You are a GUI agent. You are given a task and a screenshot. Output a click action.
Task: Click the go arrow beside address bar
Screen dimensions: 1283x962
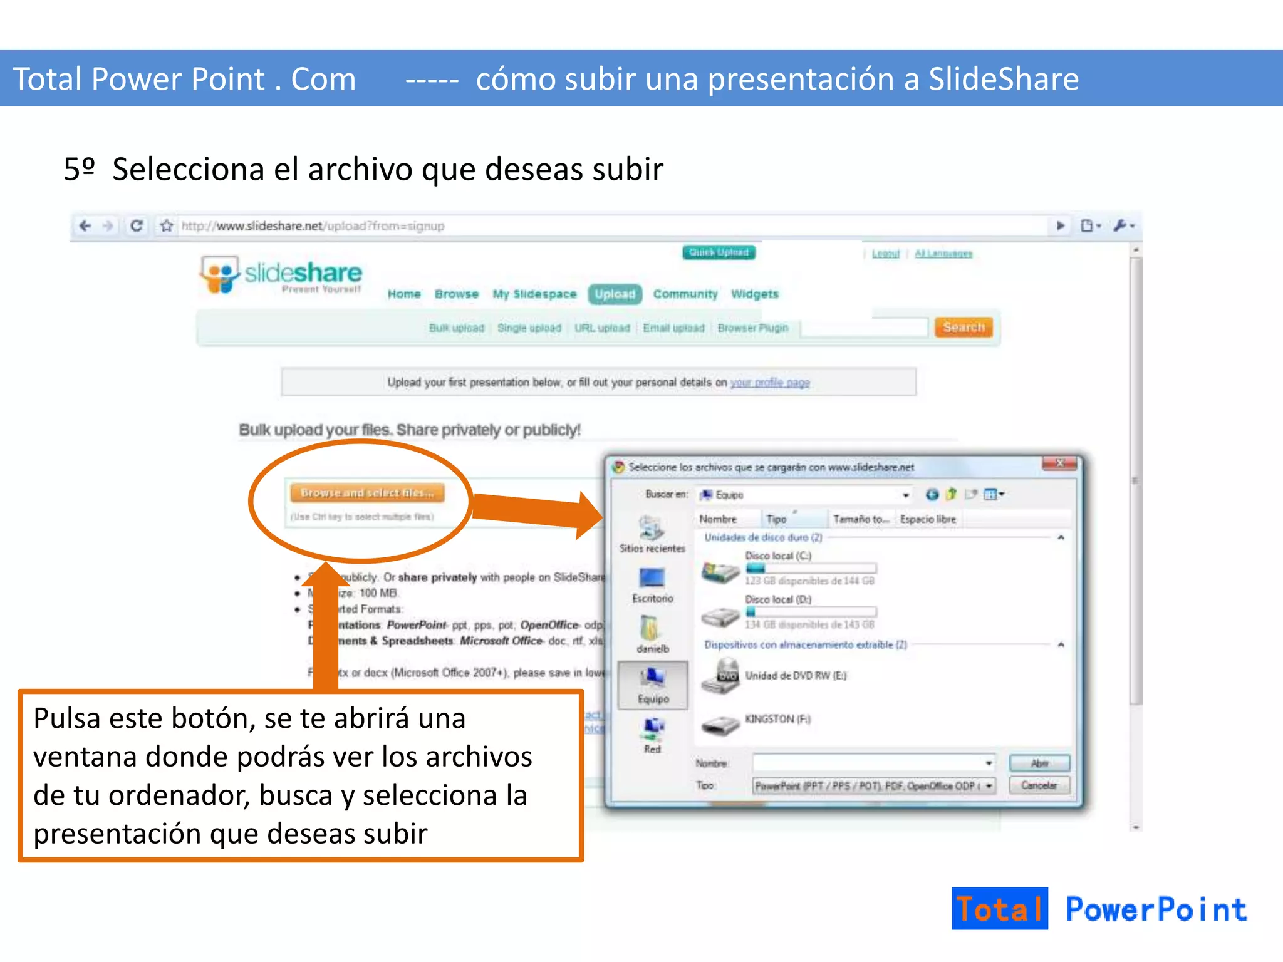click(x=1060, y=225)
